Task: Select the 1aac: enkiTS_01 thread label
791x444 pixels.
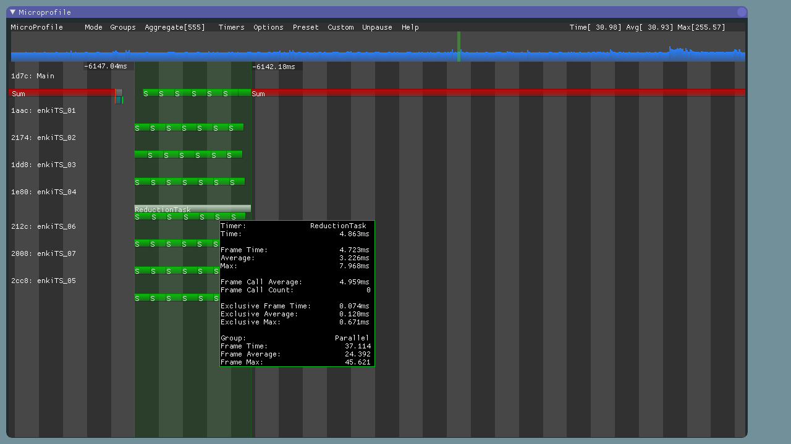Action: pyautogui.click(x=43, y=111)
